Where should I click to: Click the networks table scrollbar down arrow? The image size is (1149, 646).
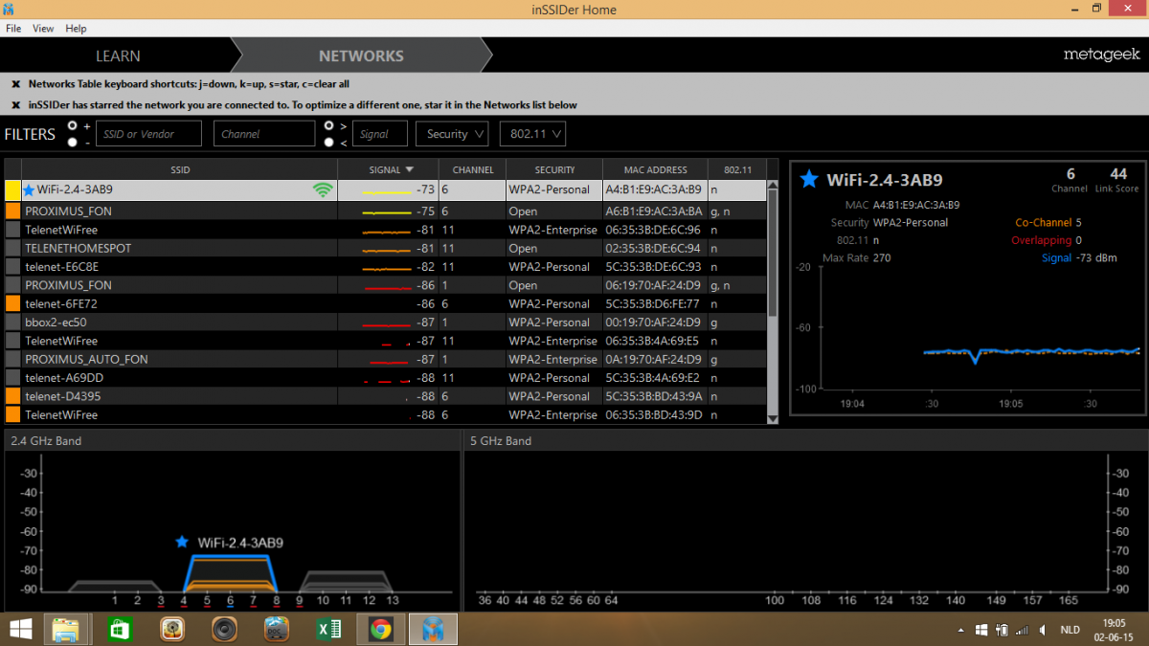pyautogui.click(x=773, y=417)
